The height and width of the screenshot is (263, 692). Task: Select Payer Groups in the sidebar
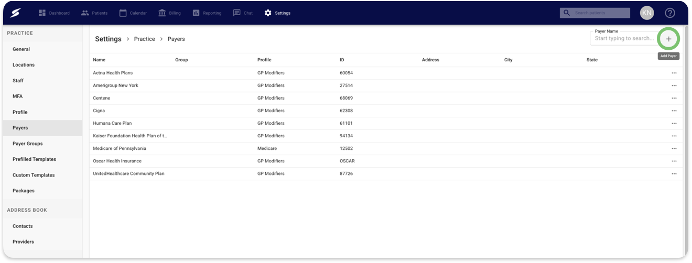42,144
